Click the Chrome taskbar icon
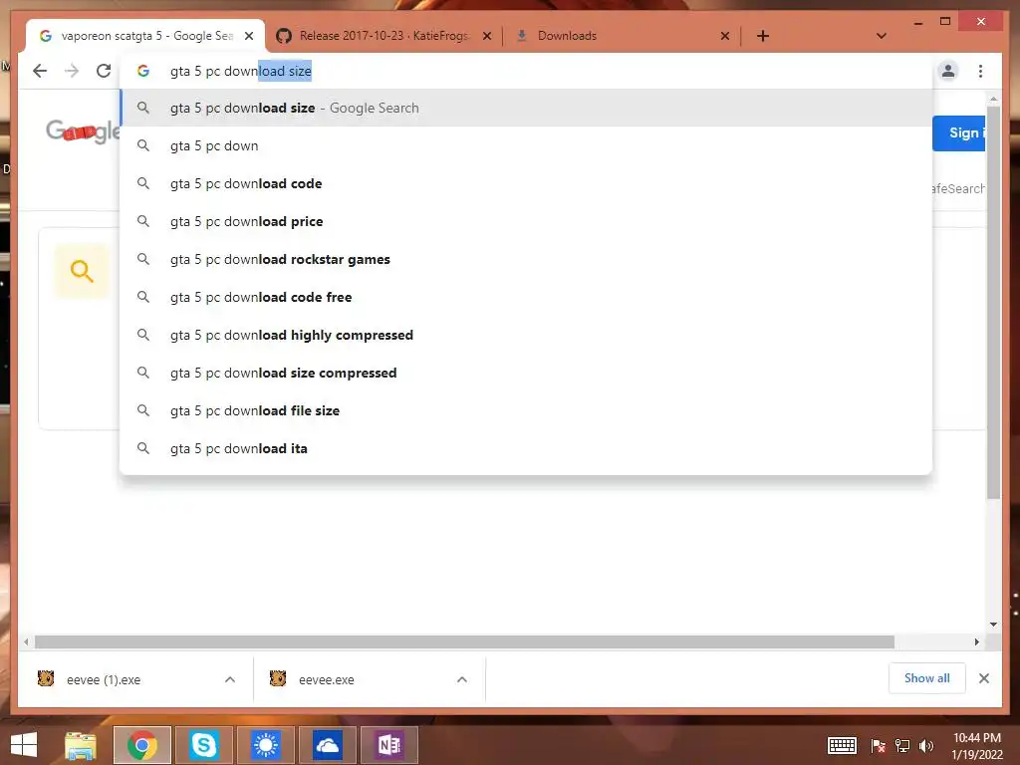The height and width of the screenshot is (765, 1020). 142,745
